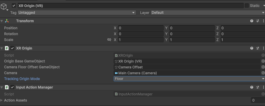Click the Rotation Z field
265x106 pixels.
(x=243, y=34)
